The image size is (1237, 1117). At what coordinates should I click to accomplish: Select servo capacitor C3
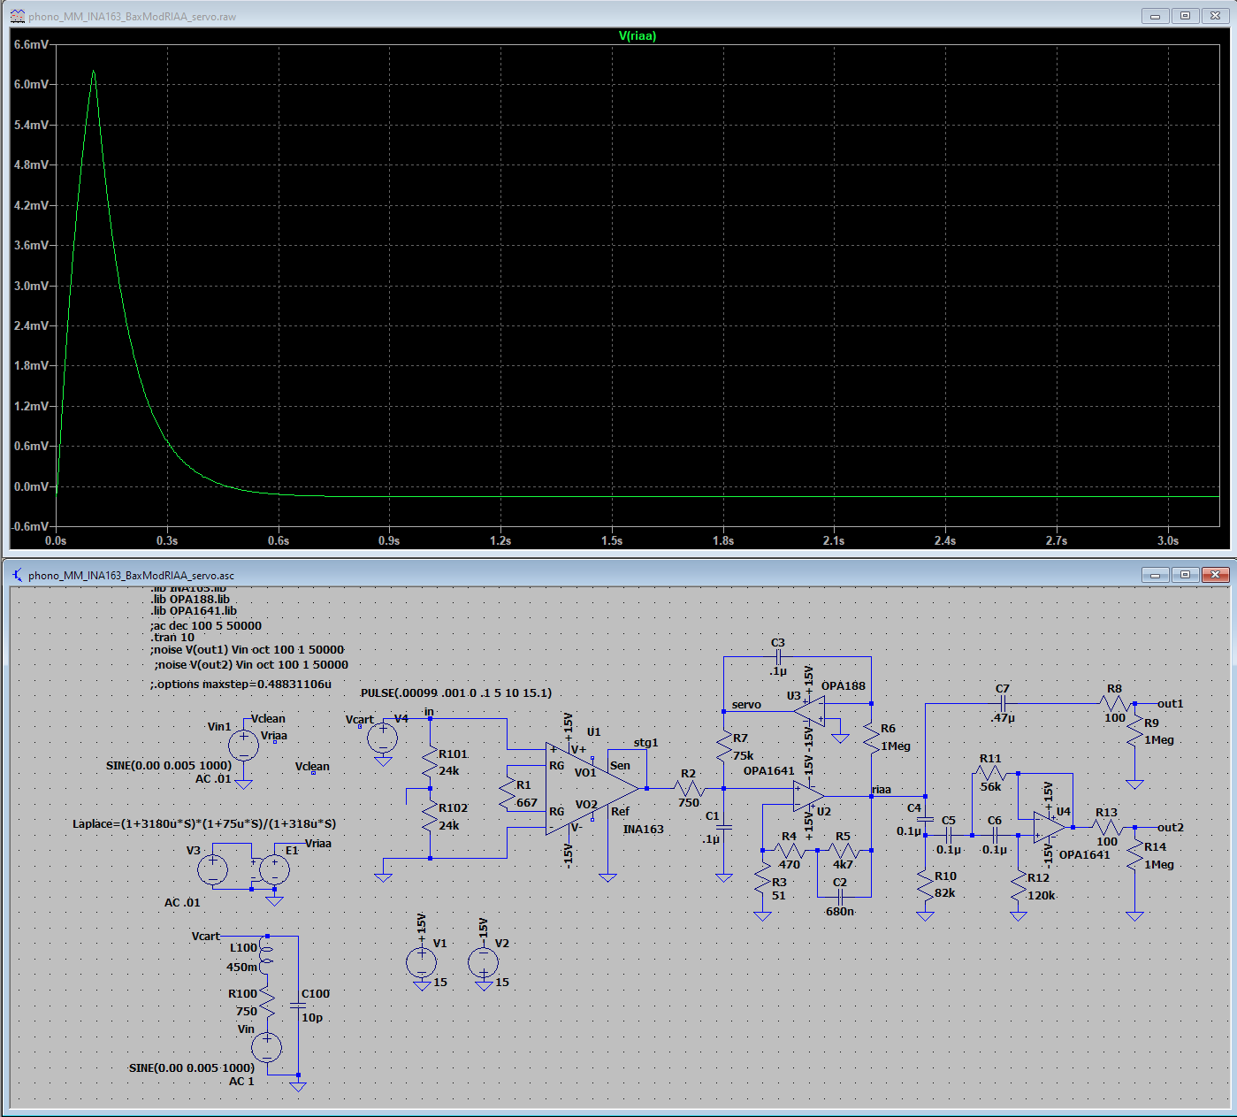point(778,657)
